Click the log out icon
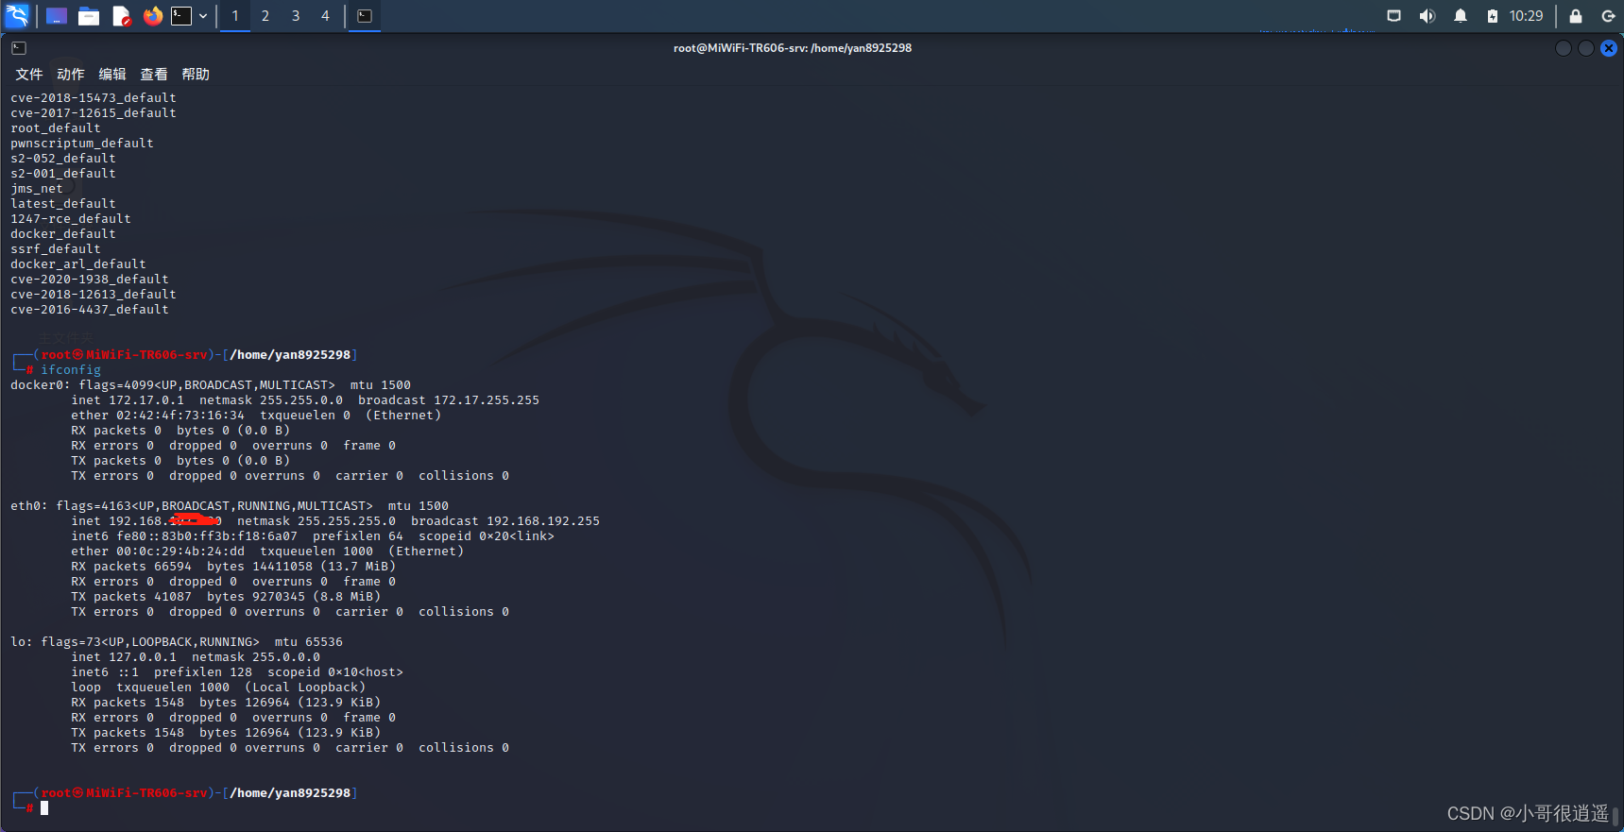Viewport: 1624px width, 832px height. pyautogui.click(x=1608, y=16)
